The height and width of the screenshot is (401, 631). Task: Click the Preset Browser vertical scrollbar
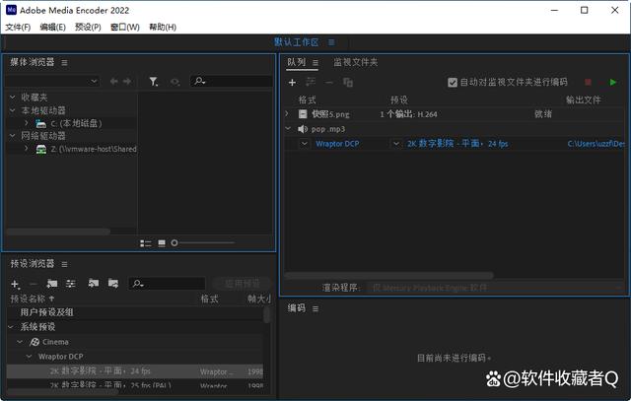tap(266, 314)
